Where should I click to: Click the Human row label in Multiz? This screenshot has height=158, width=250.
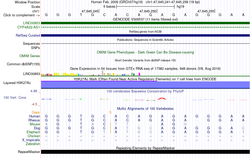(x=34, y=116)
